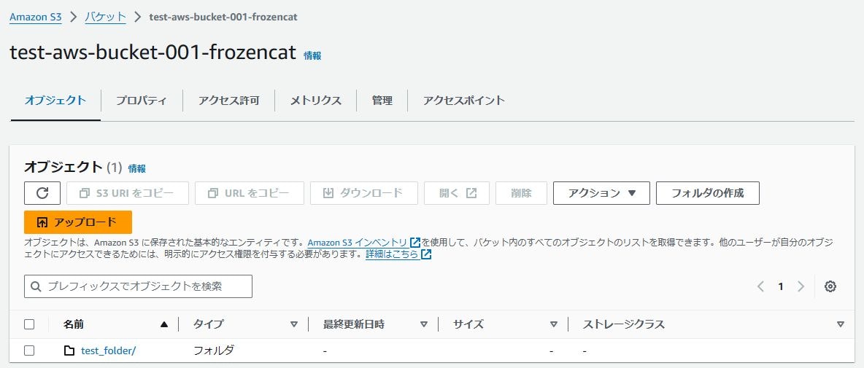Click external link icon beside Amazon S3 インベントリ

(x=415, y=242)
